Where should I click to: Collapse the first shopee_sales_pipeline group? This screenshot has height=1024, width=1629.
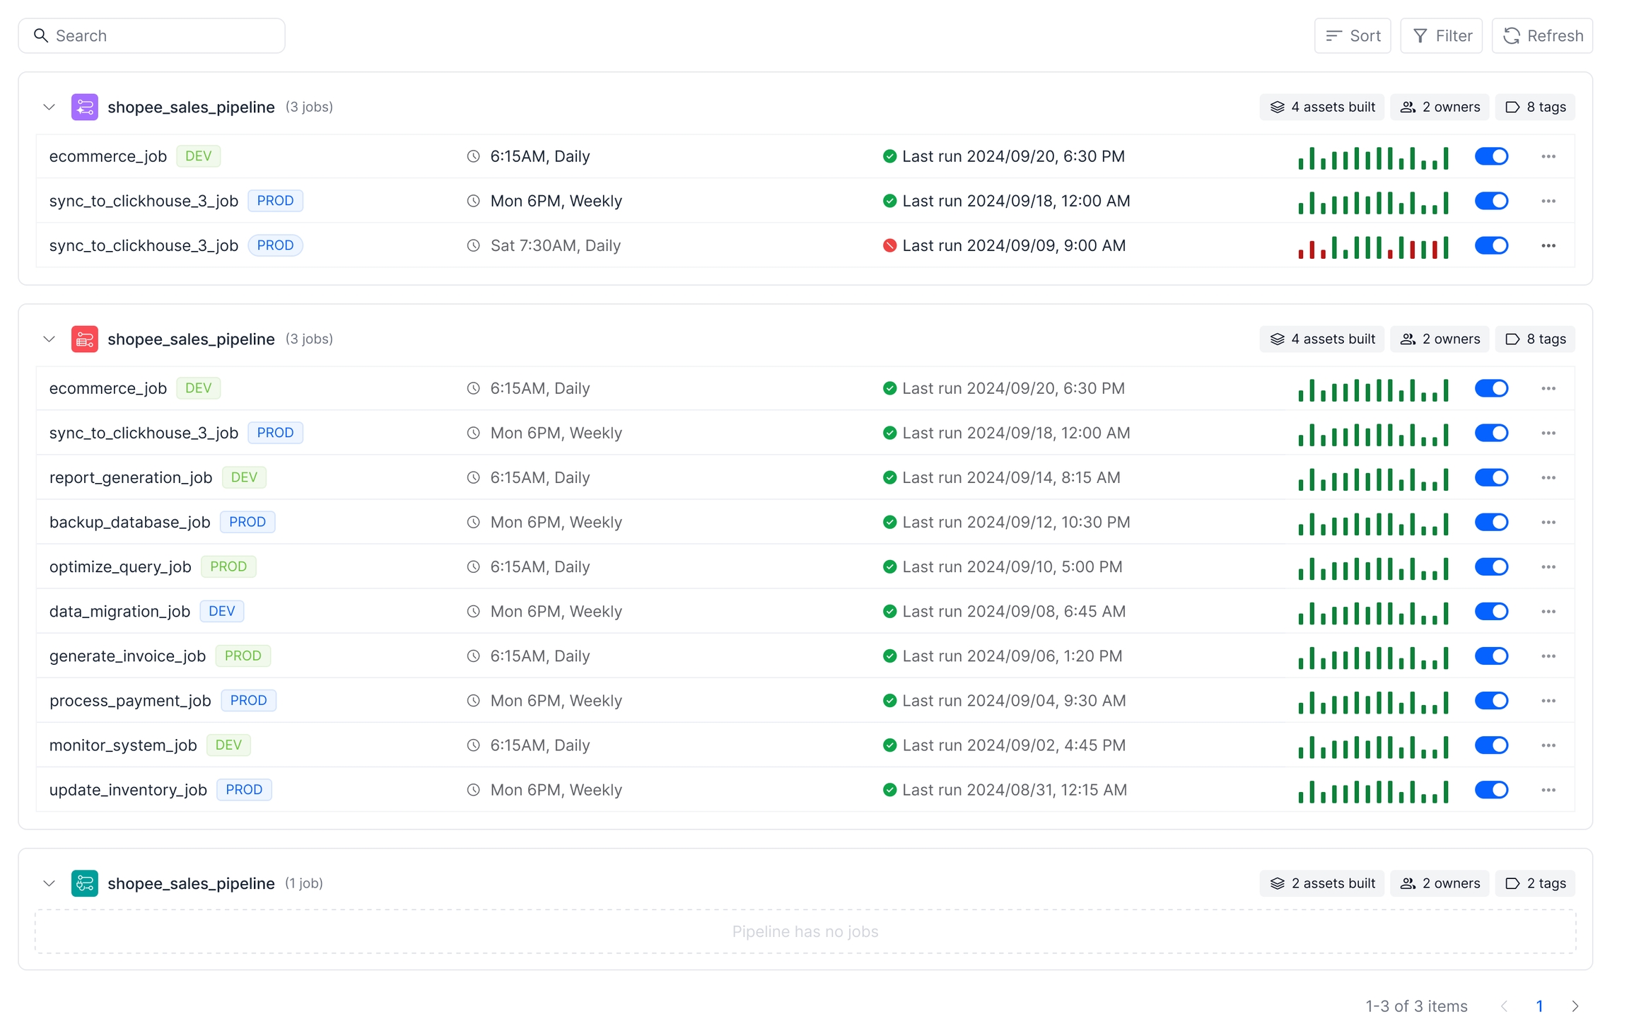(x=49, y=107)
